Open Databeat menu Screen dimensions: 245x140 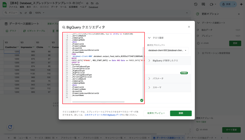coord(93,7)
